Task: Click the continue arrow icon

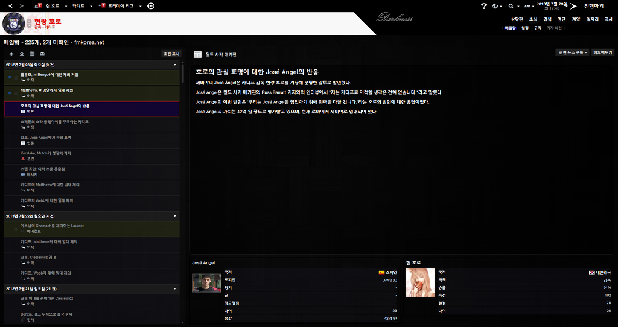Action: (573, 6)
